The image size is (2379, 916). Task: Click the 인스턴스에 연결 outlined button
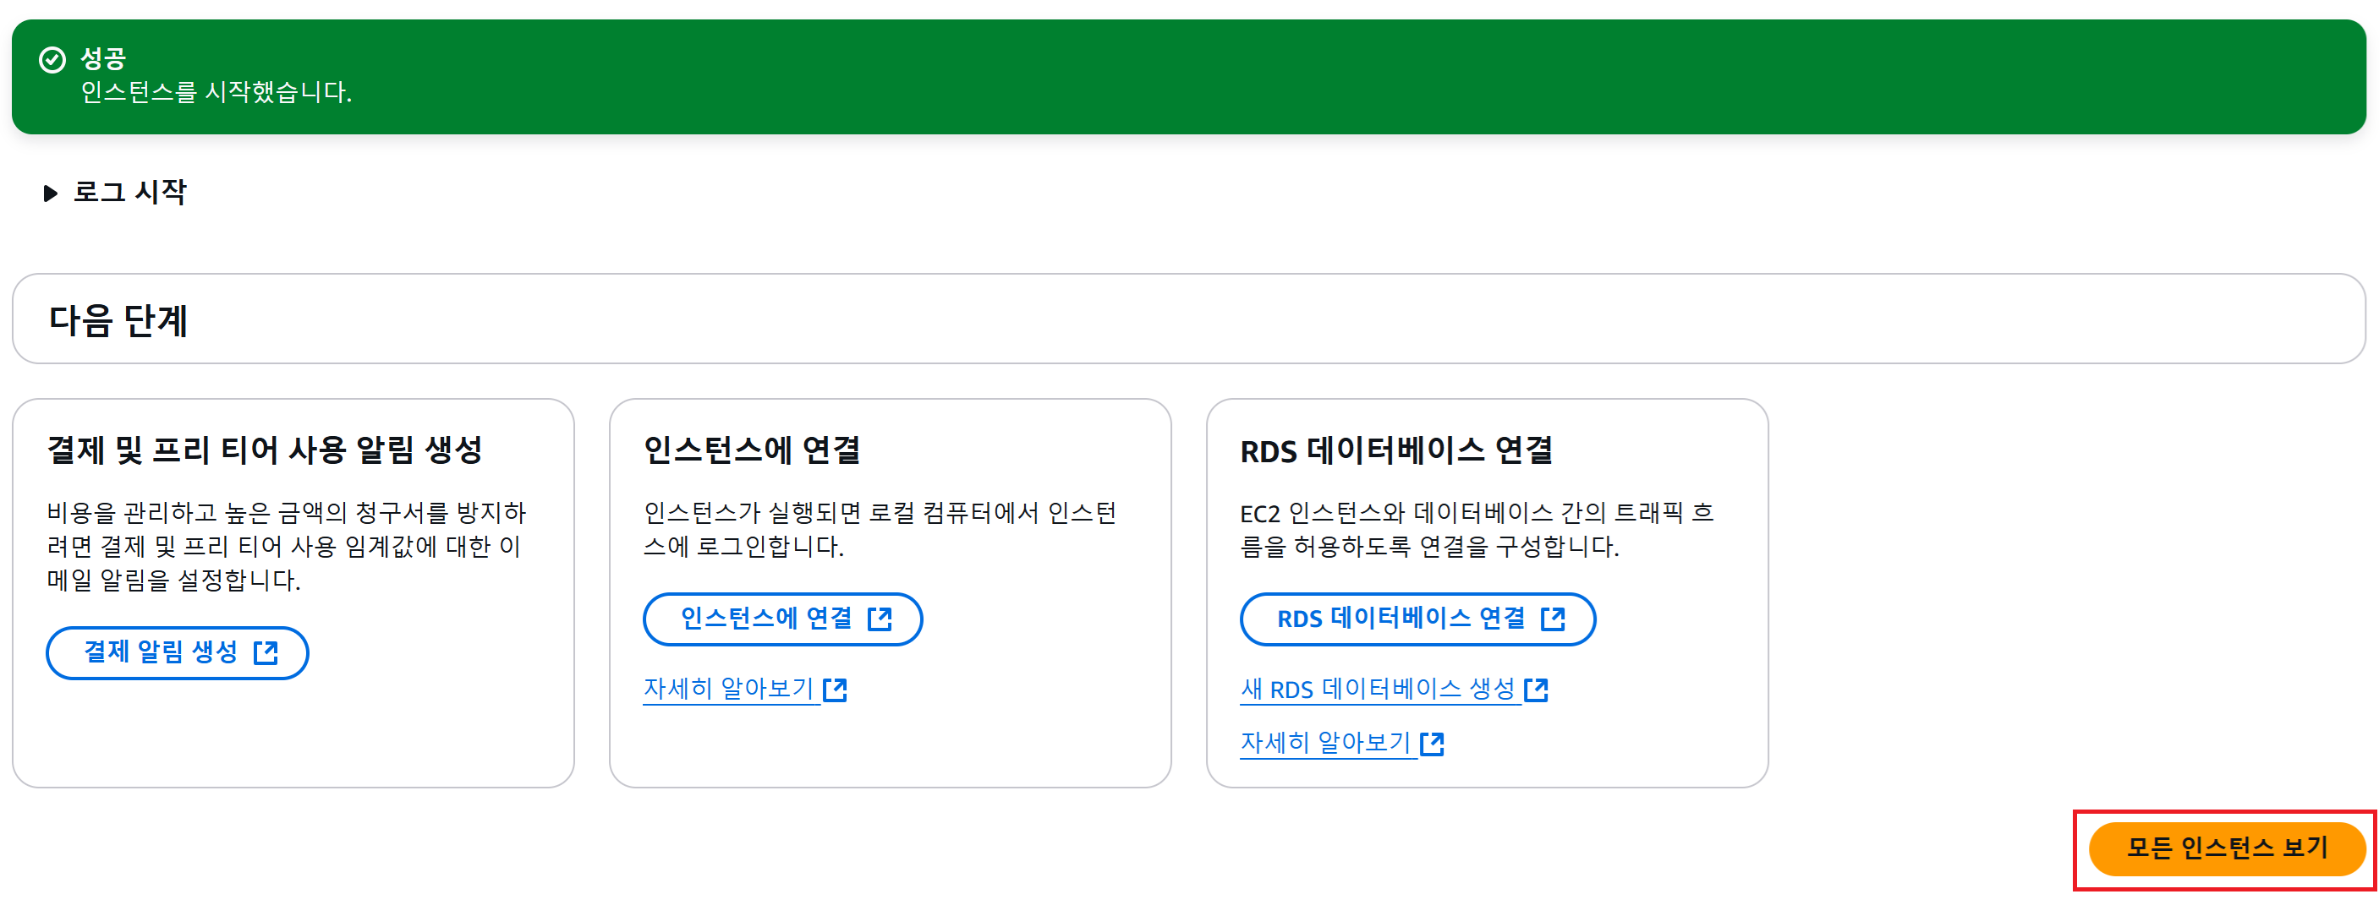point(782,619)
